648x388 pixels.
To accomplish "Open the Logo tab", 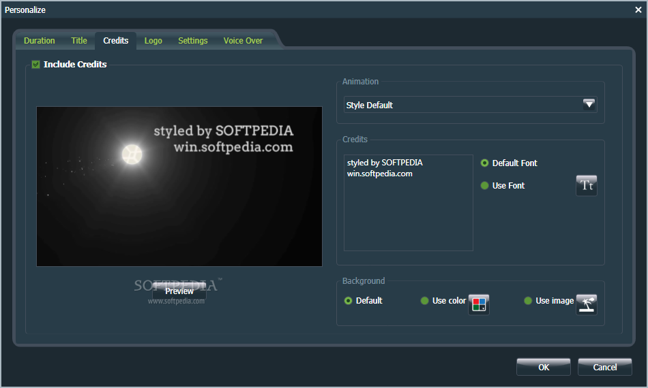I will [x=153, y=41].
